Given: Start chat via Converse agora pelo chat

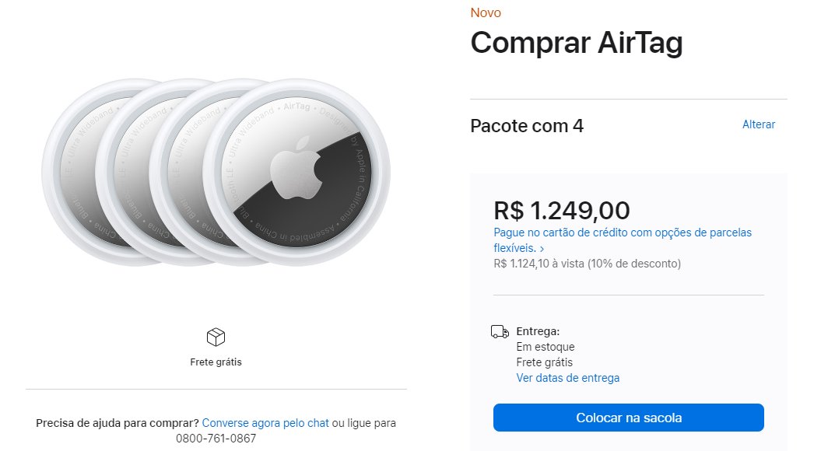Looking at the screenshot, I should pyautogui.click(x=265, y=423).
